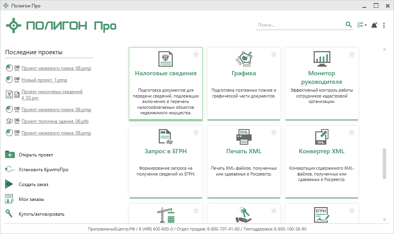Click the search magnifier icon
The height and width of the screenshot is (234, 394).
(x=349, y=25)
